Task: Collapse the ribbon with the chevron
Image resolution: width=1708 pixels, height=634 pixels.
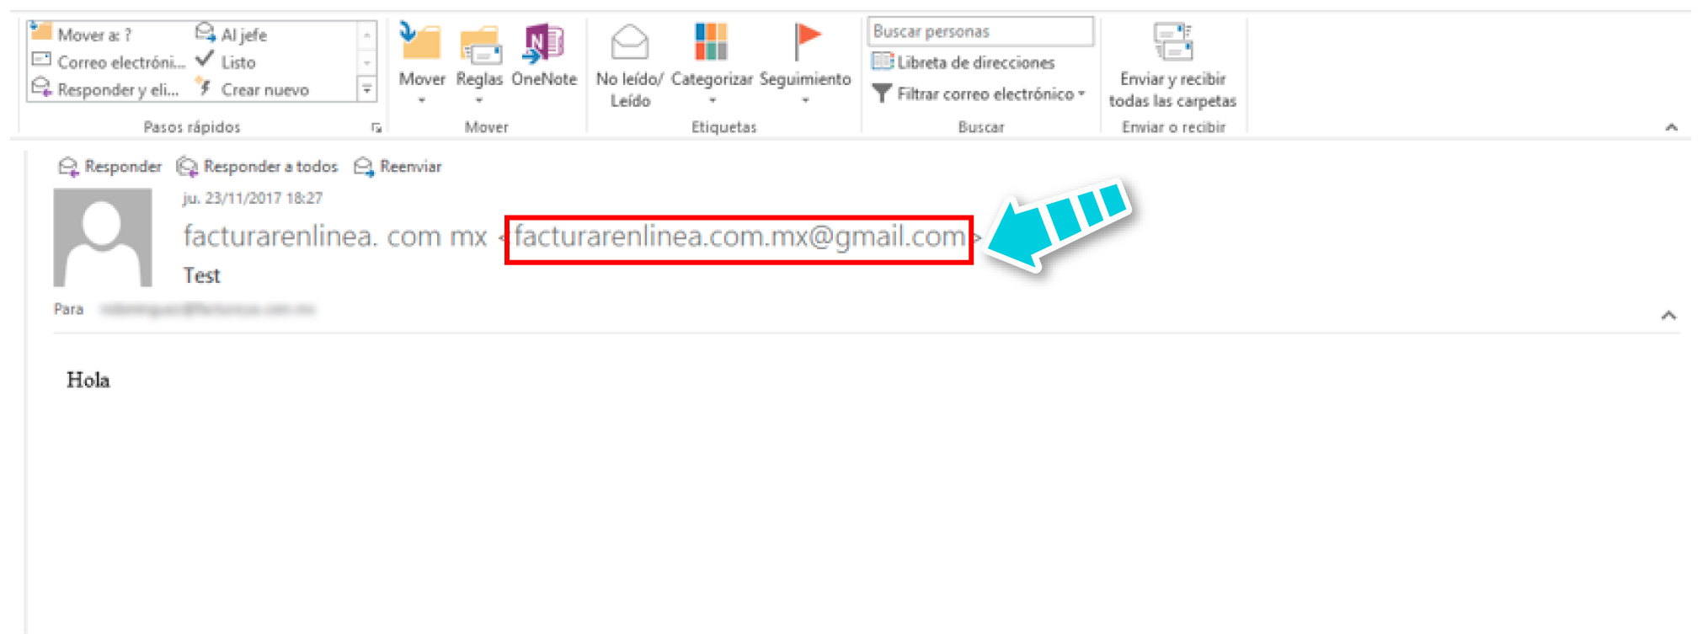Action: (x=1672, y=127)
